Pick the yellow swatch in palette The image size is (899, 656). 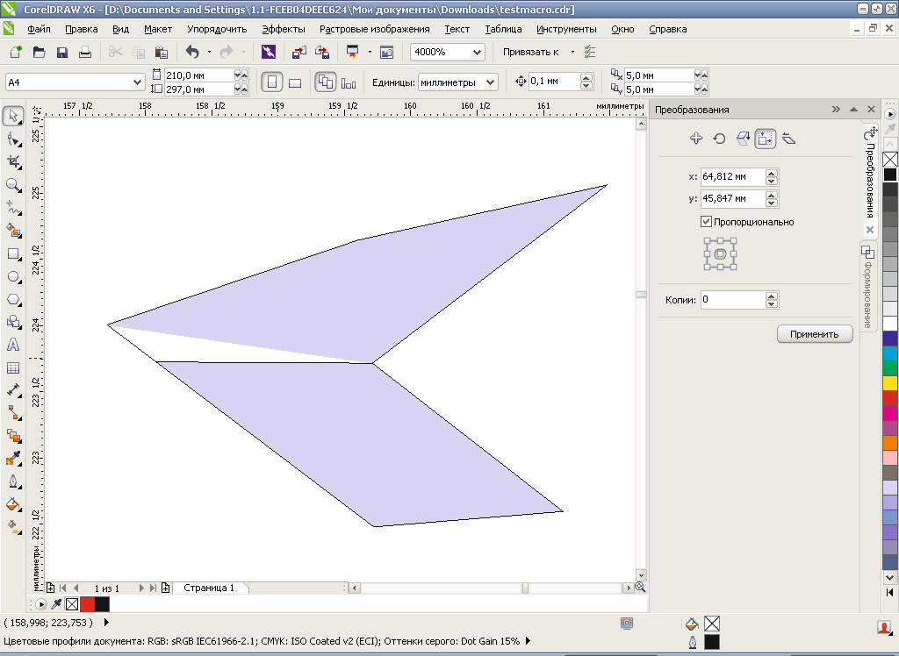[x=890, y=382]
